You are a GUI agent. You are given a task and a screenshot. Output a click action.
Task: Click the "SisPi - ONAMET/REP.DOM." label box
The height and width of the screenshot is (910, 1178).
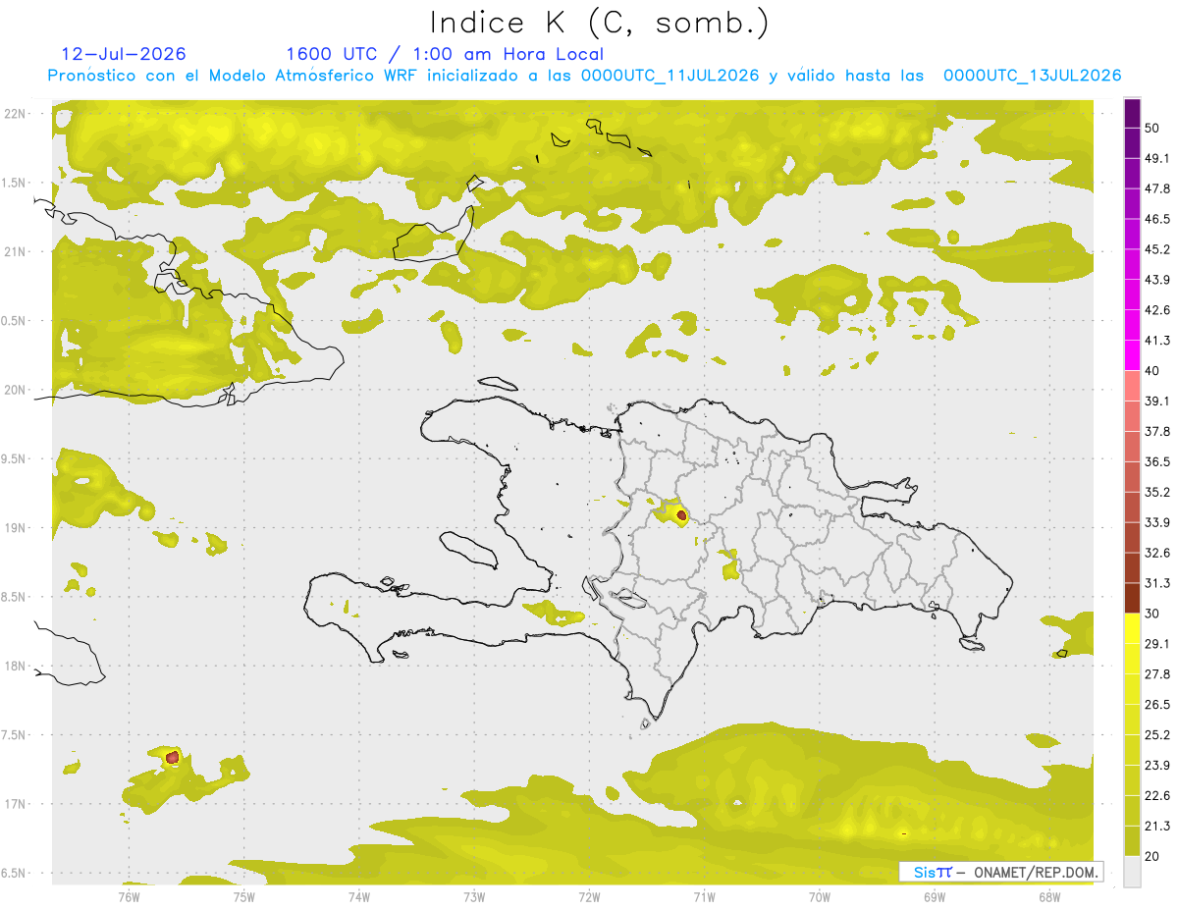pyautogui.click(x=1001, y=872)
